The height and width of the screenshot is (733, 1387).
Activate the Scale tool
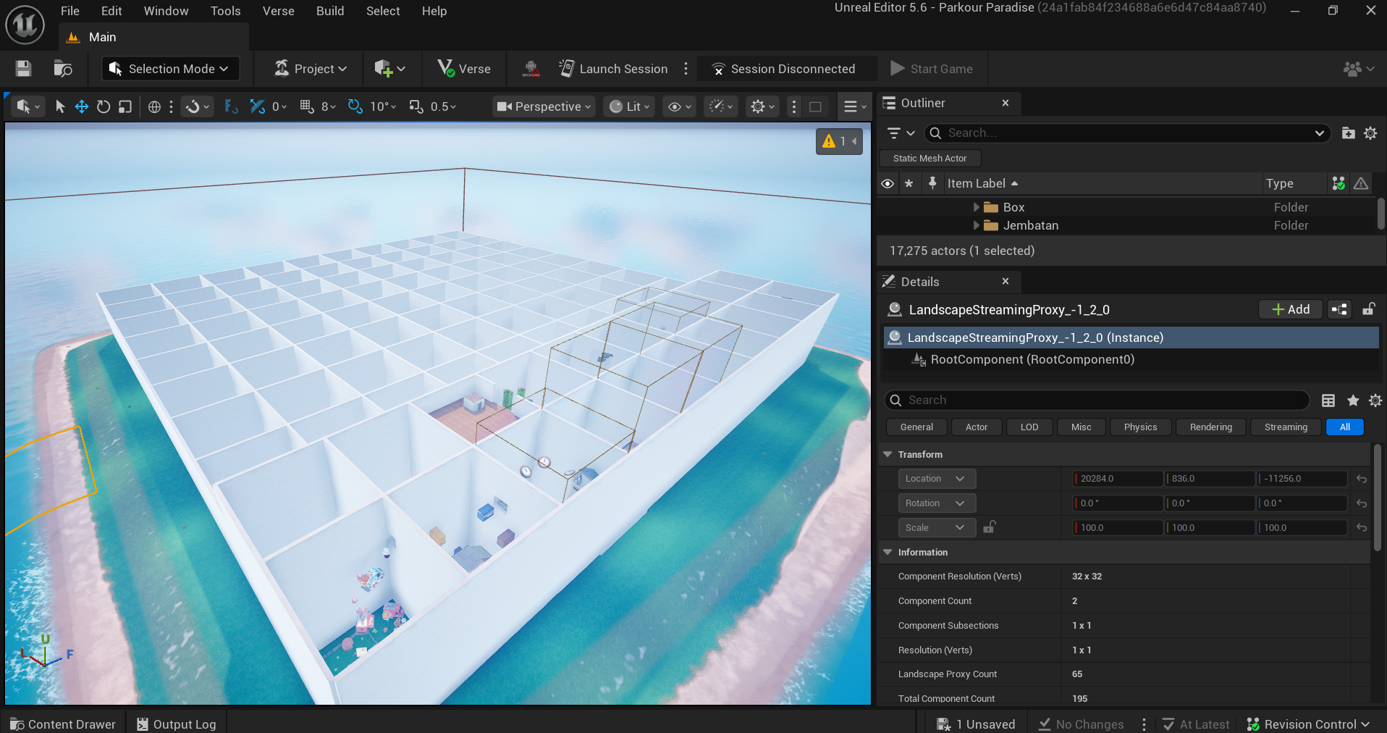[125, 106]
